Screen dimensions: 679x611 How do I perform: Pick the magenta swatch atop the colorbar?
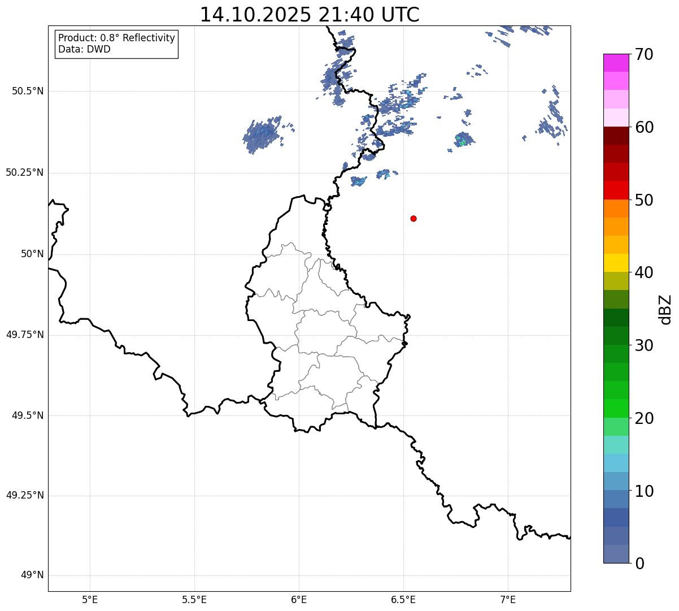pyautogui.click(x=616, y=63)
